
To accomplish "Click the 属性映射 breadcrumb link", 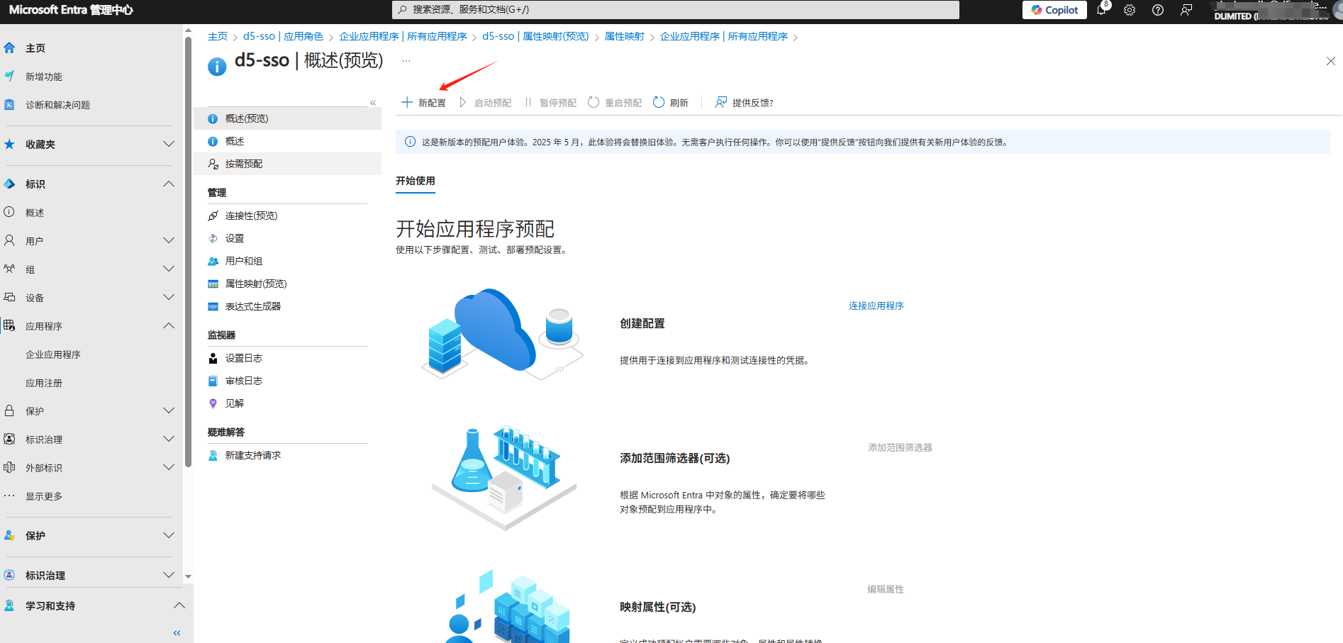I will pyautogui.click(x=624, y=36).
